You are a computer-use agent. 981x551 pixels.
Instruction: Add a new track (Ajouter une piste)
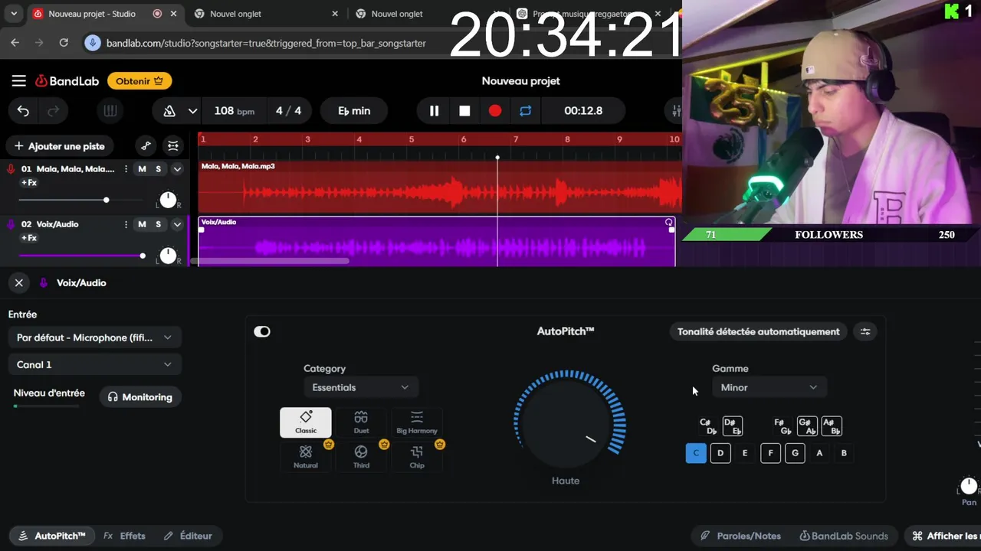pos(60,146)
